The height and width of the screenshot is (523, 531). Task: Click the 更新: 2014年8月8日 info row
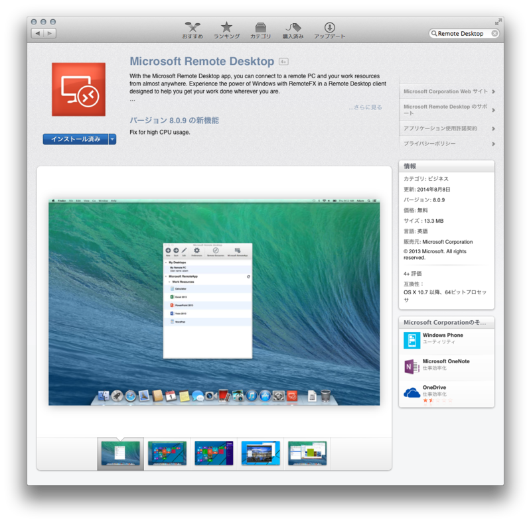click(x=427, y=190)
